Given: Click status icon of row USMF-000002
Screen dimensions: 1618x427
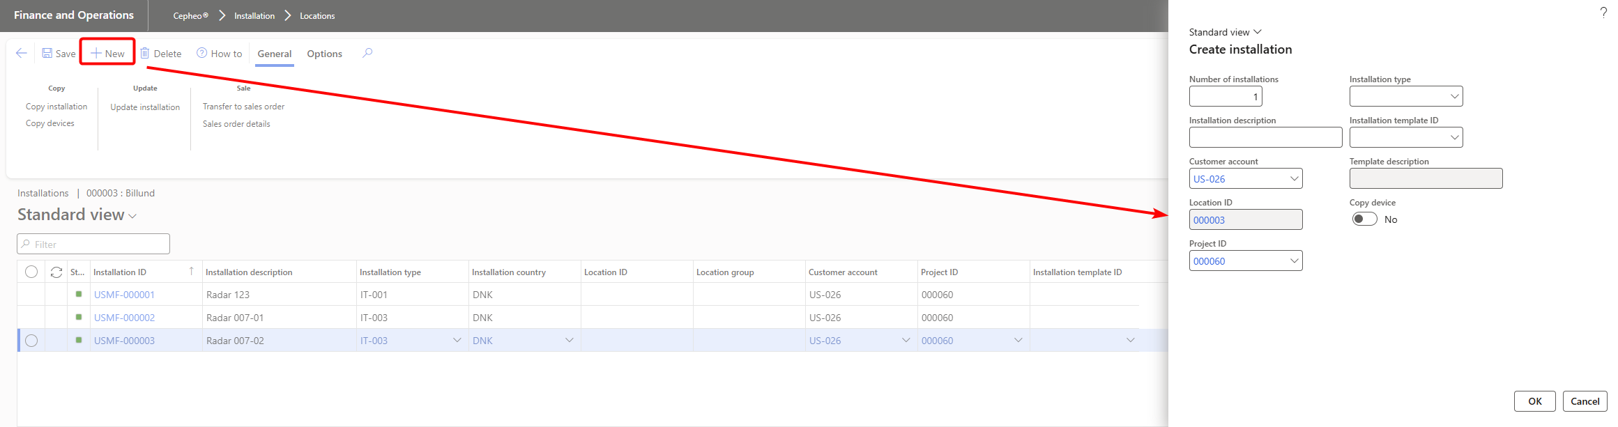Looking at the screenshot, I should coord(79,317).
